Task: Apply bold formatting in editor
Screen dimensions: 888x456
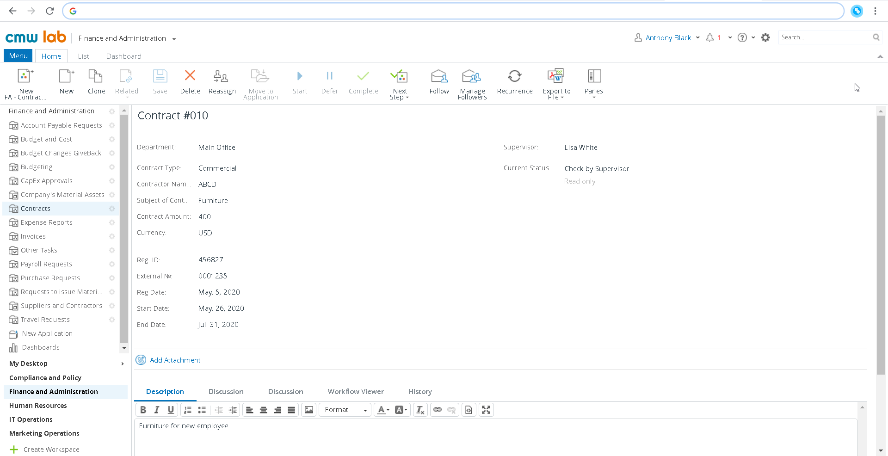Action: (x=143, y=410)
